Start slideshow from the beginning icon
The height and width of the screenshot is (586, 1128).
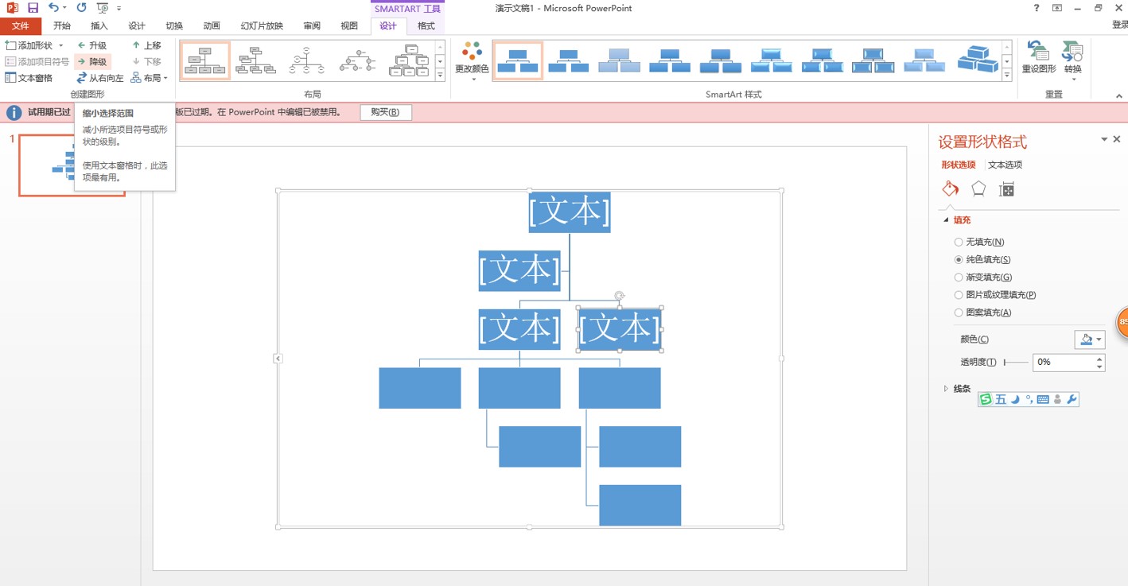tap(103, 8)
